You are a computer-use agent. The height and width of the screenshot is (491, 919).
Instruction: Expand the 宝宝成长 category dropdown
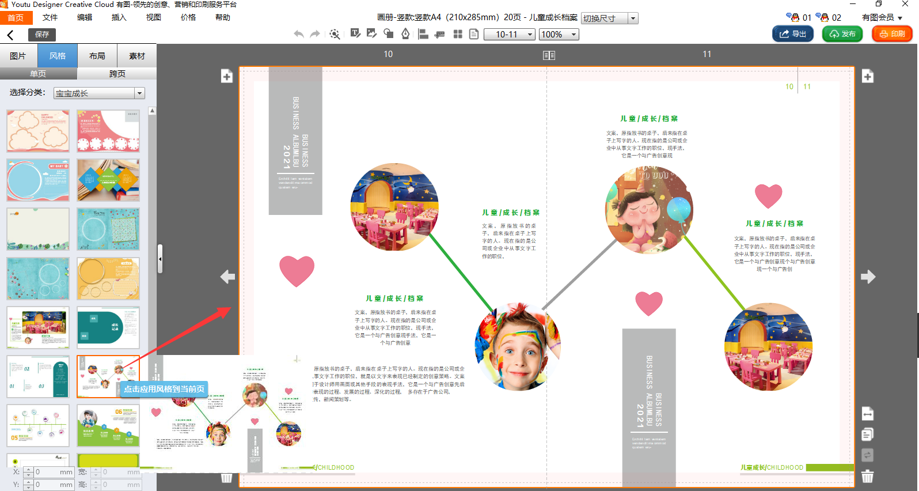point(139,93)
